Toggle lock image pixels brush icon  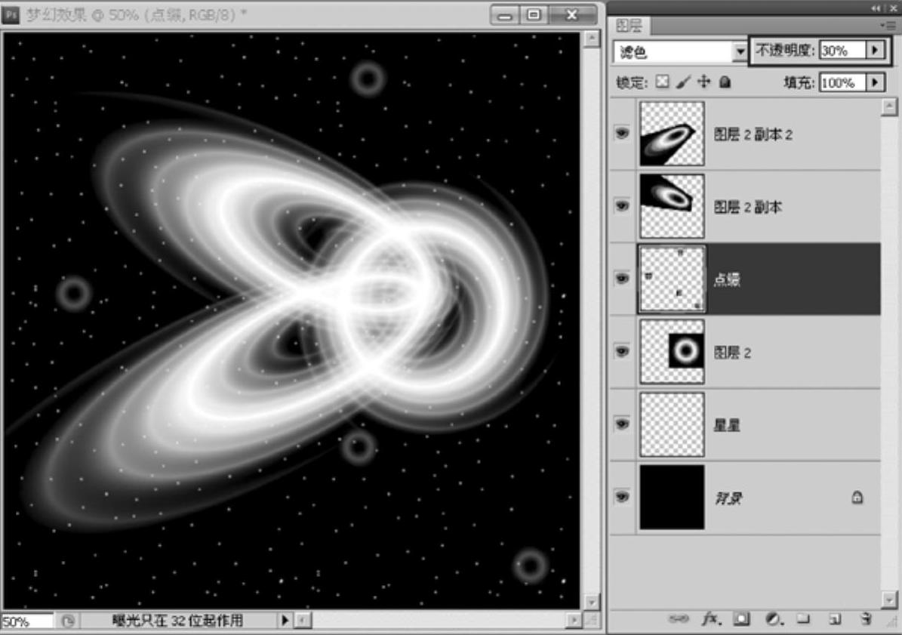click(x=683, y=82)
